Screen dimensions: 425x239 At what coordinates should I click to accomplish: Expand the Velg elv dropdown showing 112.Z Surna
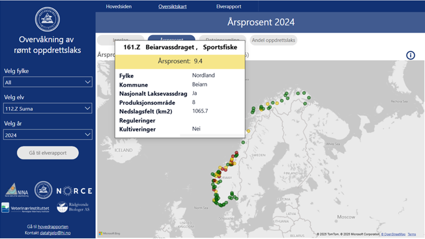[47, 108]
